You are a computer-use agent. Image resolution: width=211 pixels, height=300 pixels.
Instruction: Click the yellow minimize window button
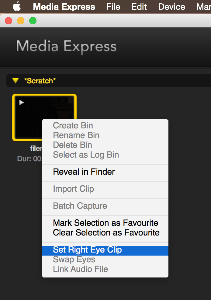[21, 21]
